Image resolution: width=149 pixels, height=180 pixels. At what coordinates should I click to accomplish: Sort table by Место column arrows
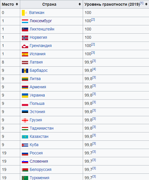click(x=17, y=4)
